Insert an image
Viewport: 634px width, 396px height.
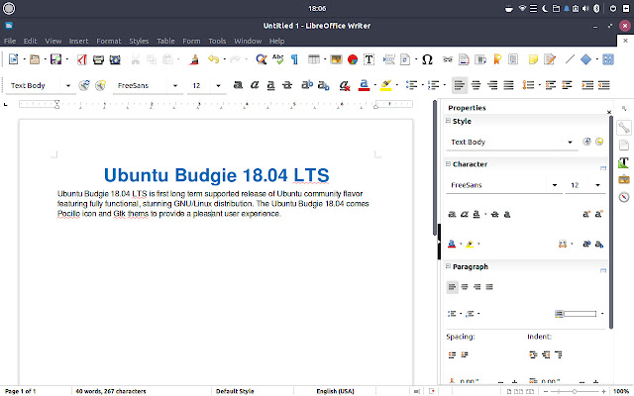point(336,59)
